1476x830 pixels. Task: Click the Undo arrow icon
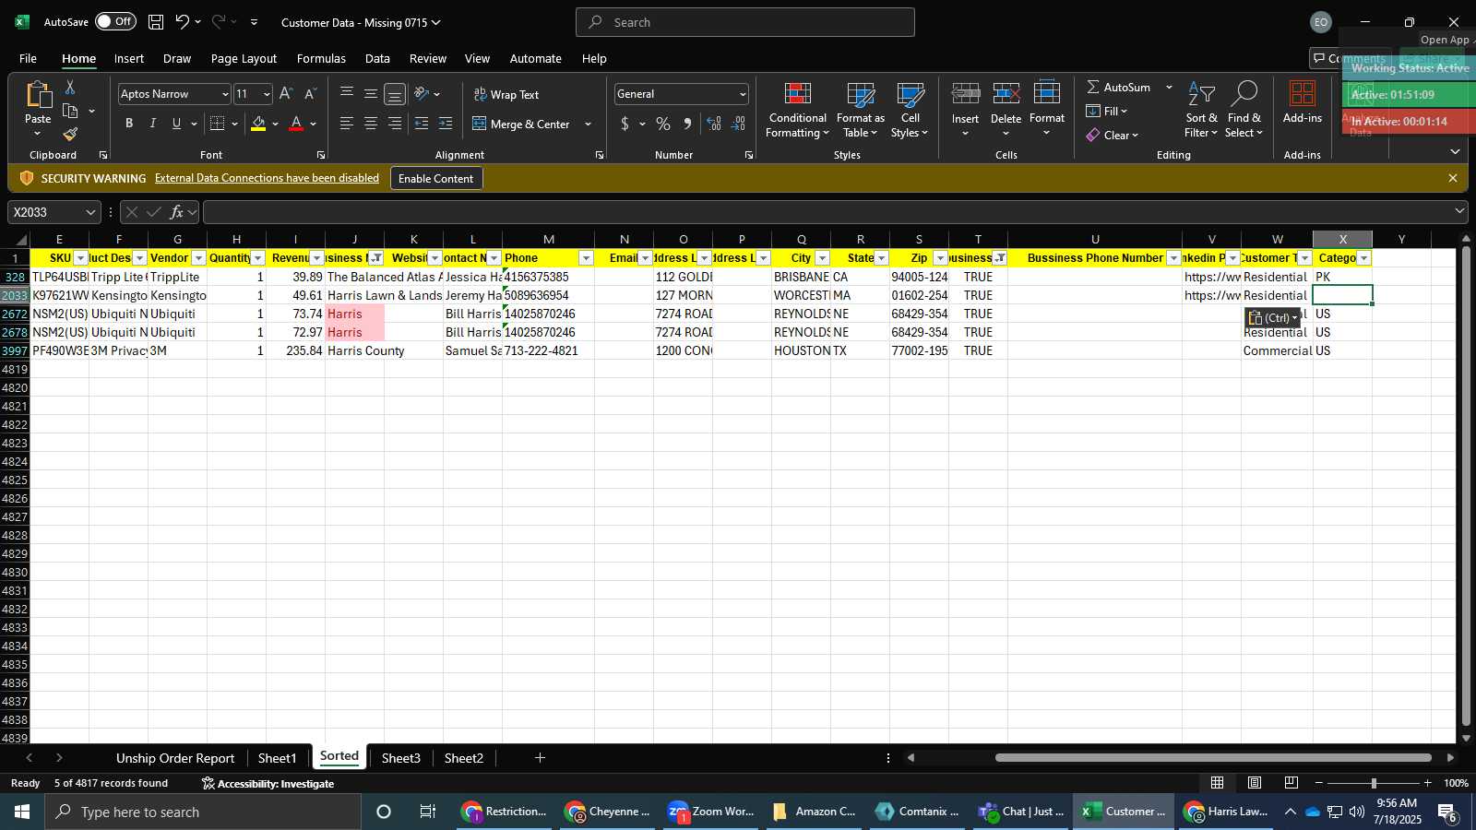[x=183, y=22]
